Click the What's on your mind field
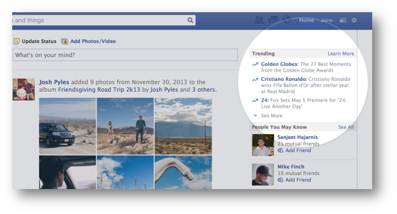 click(x=125, y=55)
